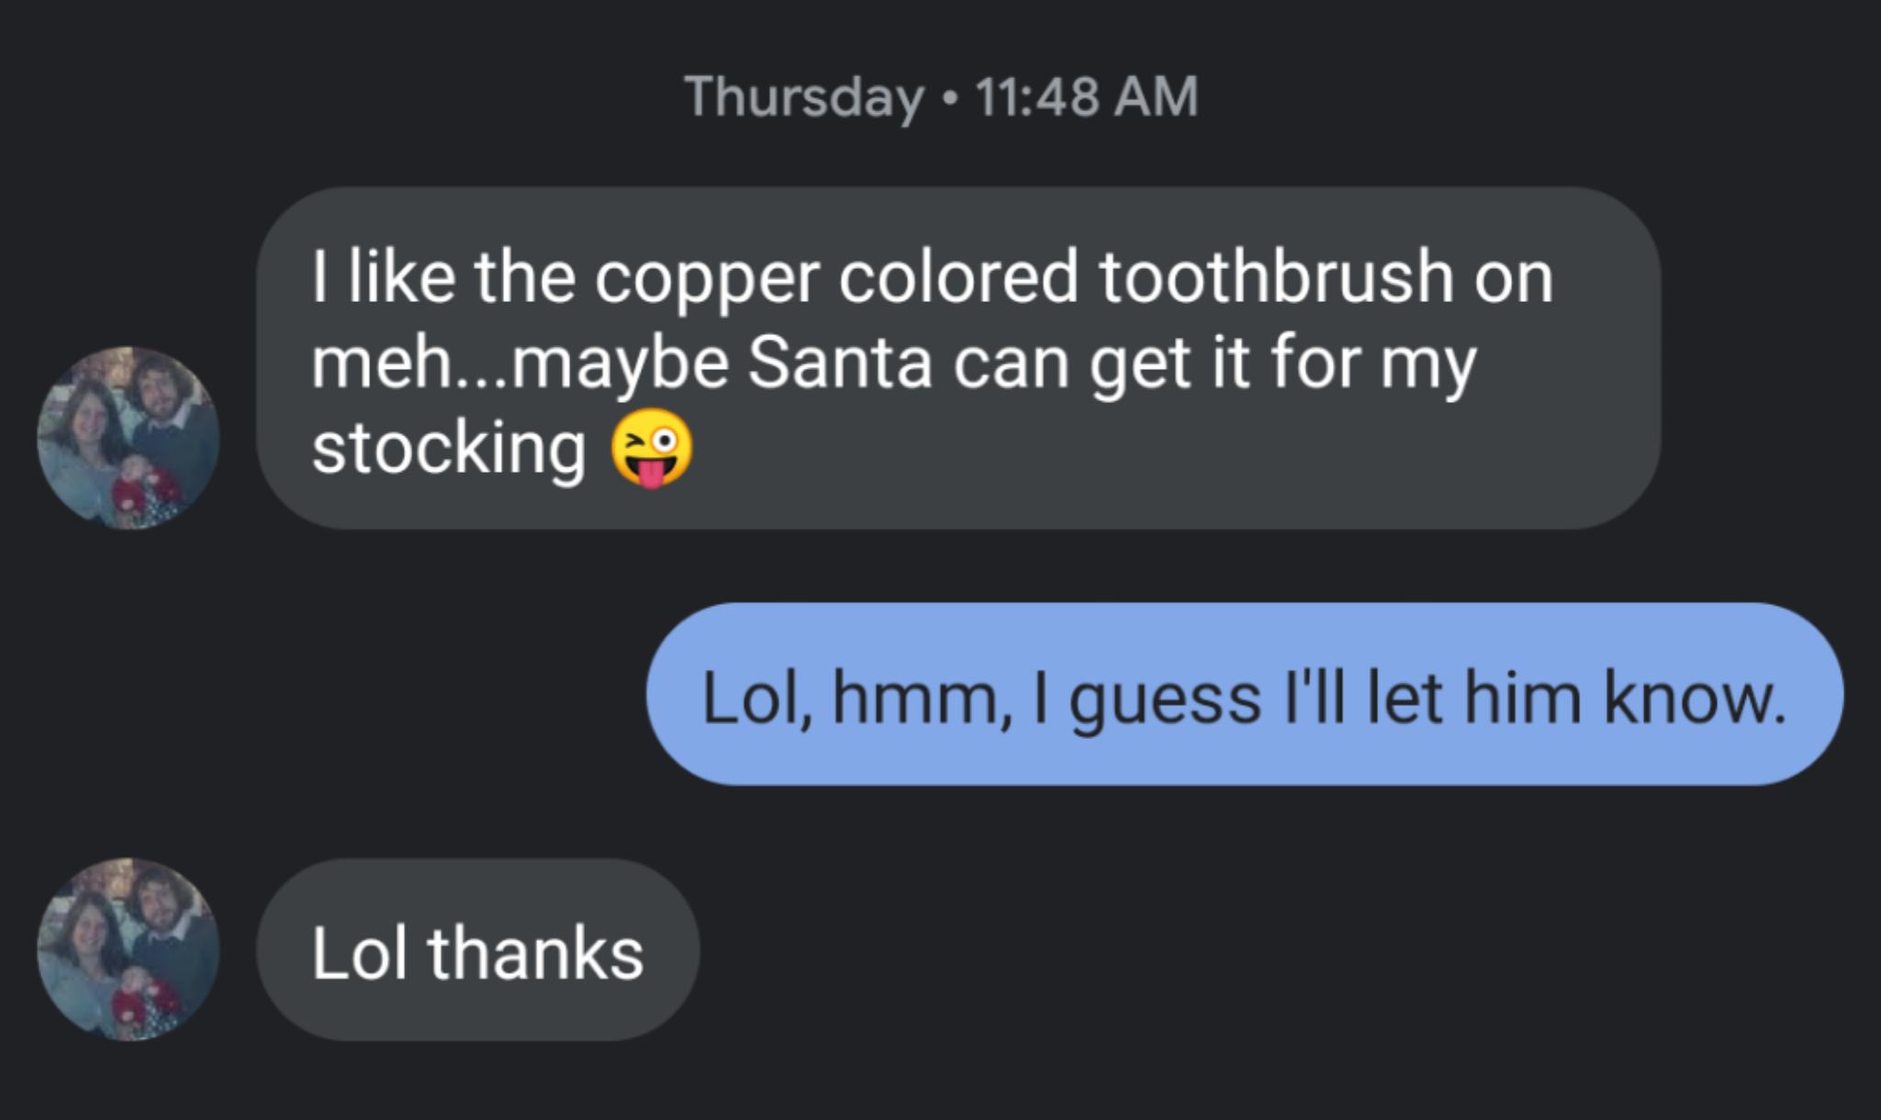Click "hmm," in the sent reply
1881x1120 pixels.
pyautogui.click(x=921, y=699)
